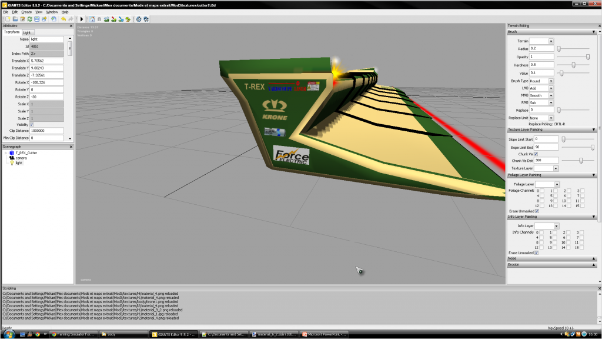Click the Open folder toolbar icon
Screen dimensions: 602x339
point(15,19)
